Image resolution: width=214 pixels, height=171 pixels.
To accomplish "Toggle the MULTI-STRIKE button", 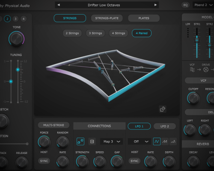I will pos(53,125).
